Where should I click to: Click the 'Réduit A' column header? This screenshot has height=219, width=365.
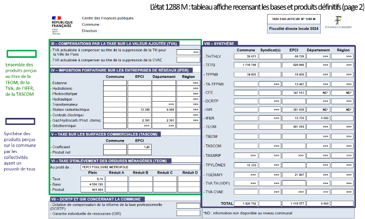click(x=117, y=172)
